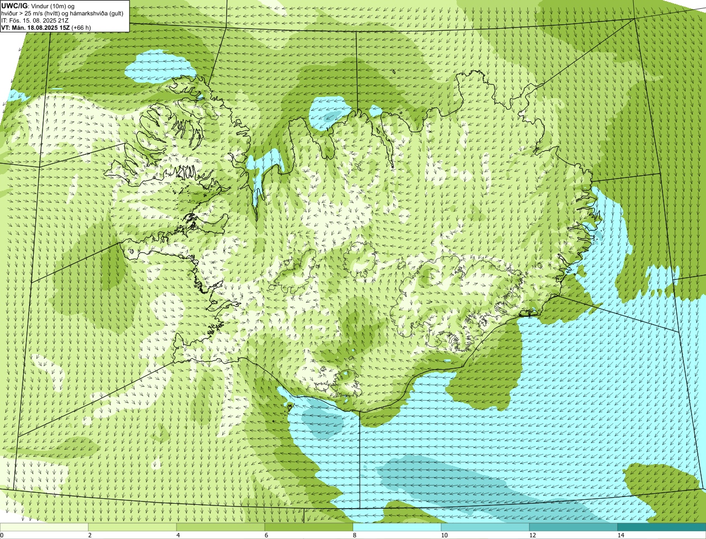Click the dark teal above-14 m/s scale swatch
This screenshot has height=539, width=706.
tap(662, 527)
